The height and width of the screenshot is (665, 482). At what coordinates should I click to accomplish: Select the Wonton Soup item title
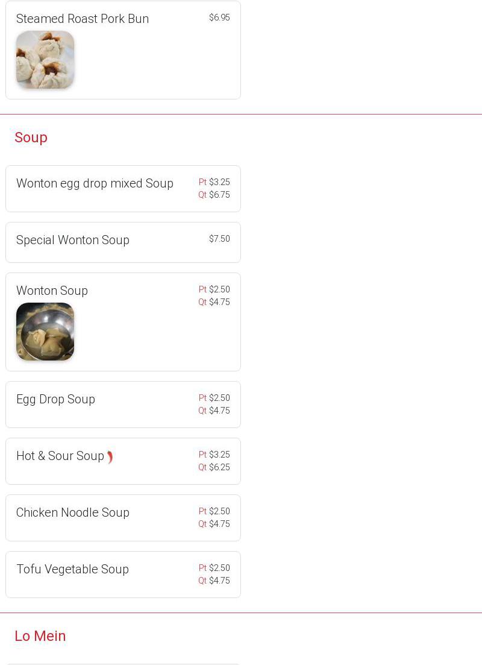tap(52, 291)
